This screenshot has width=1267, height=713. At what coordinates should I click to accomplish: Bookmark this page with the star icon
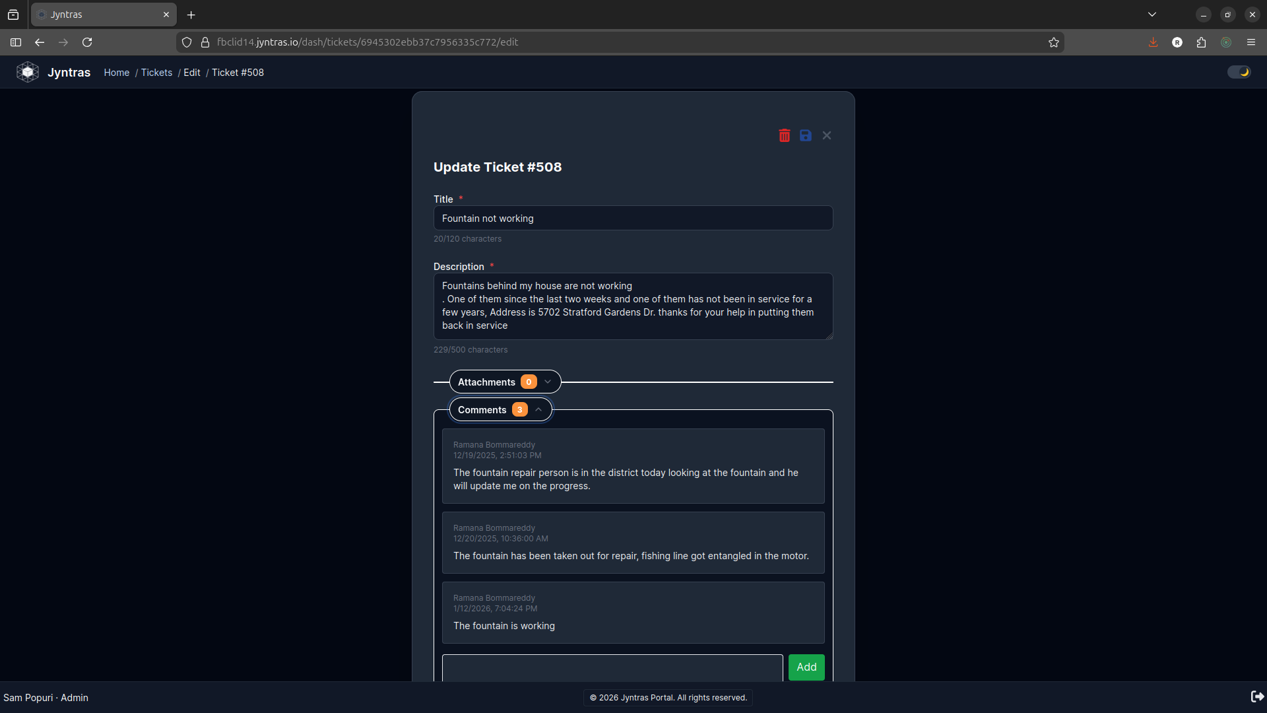pos(1053,42)
